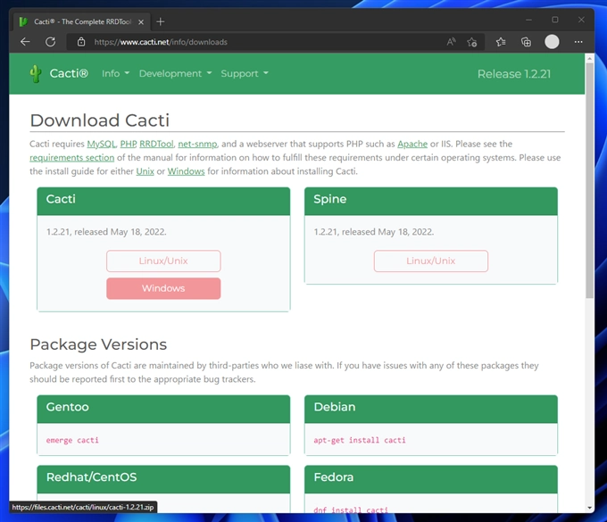Expand the Info navigation menu
The image size is (607, 522).
click(x=115, y=73)
